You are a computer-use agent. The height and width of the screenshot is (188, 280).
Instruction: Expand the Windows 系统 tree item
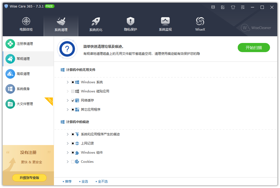(x=68, y=82)
